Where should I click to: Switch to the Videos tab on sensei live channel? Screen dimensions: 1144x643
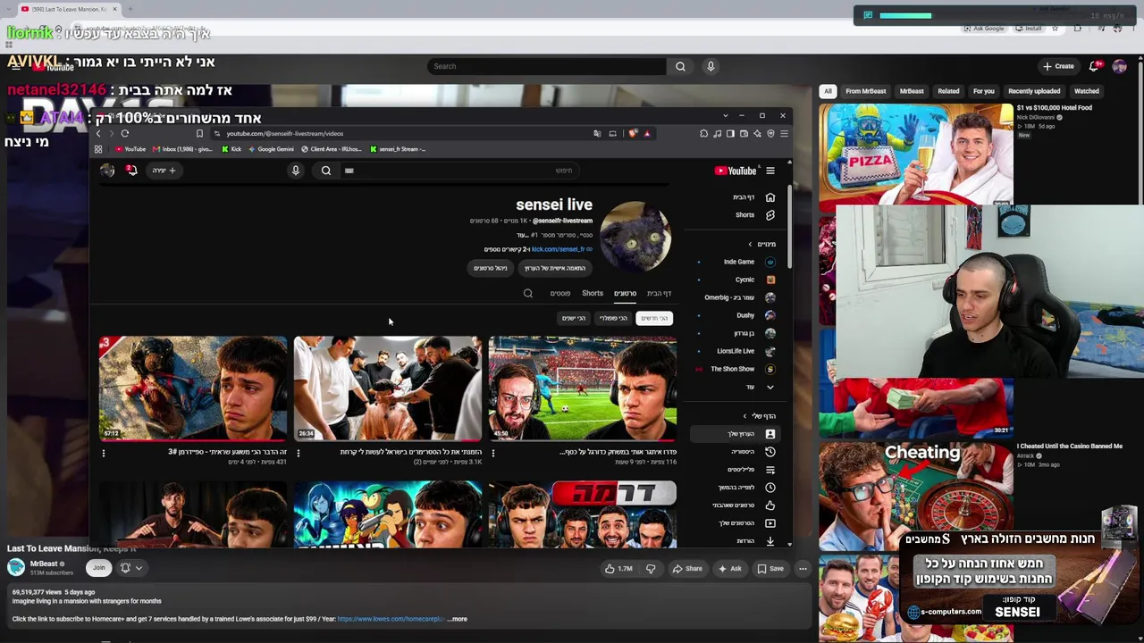(625, 293)
